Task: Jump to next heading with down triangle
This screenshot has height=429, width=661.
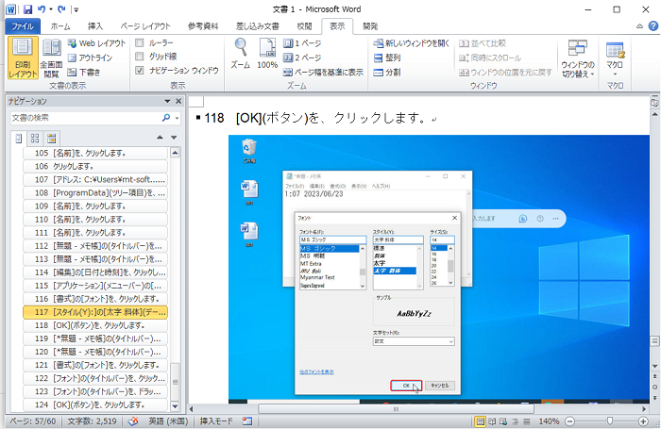Action: pyautogui.click(x=174, y=138)
